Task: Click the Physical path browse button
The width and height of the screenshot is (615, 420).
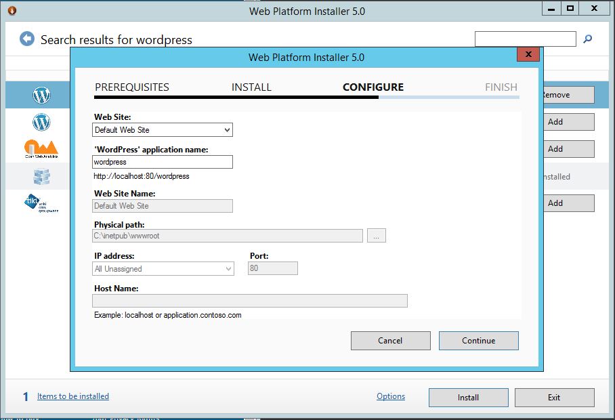Action: (x=377, y=235)
